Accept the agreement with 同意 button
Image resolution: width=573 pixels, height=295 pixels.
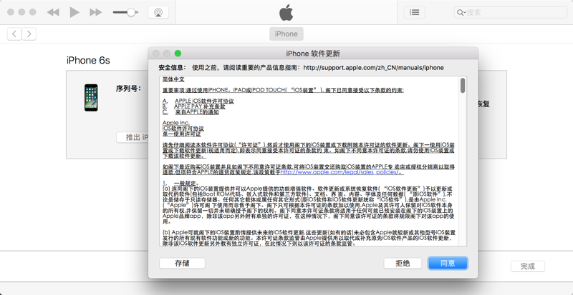tap(448, 264)
